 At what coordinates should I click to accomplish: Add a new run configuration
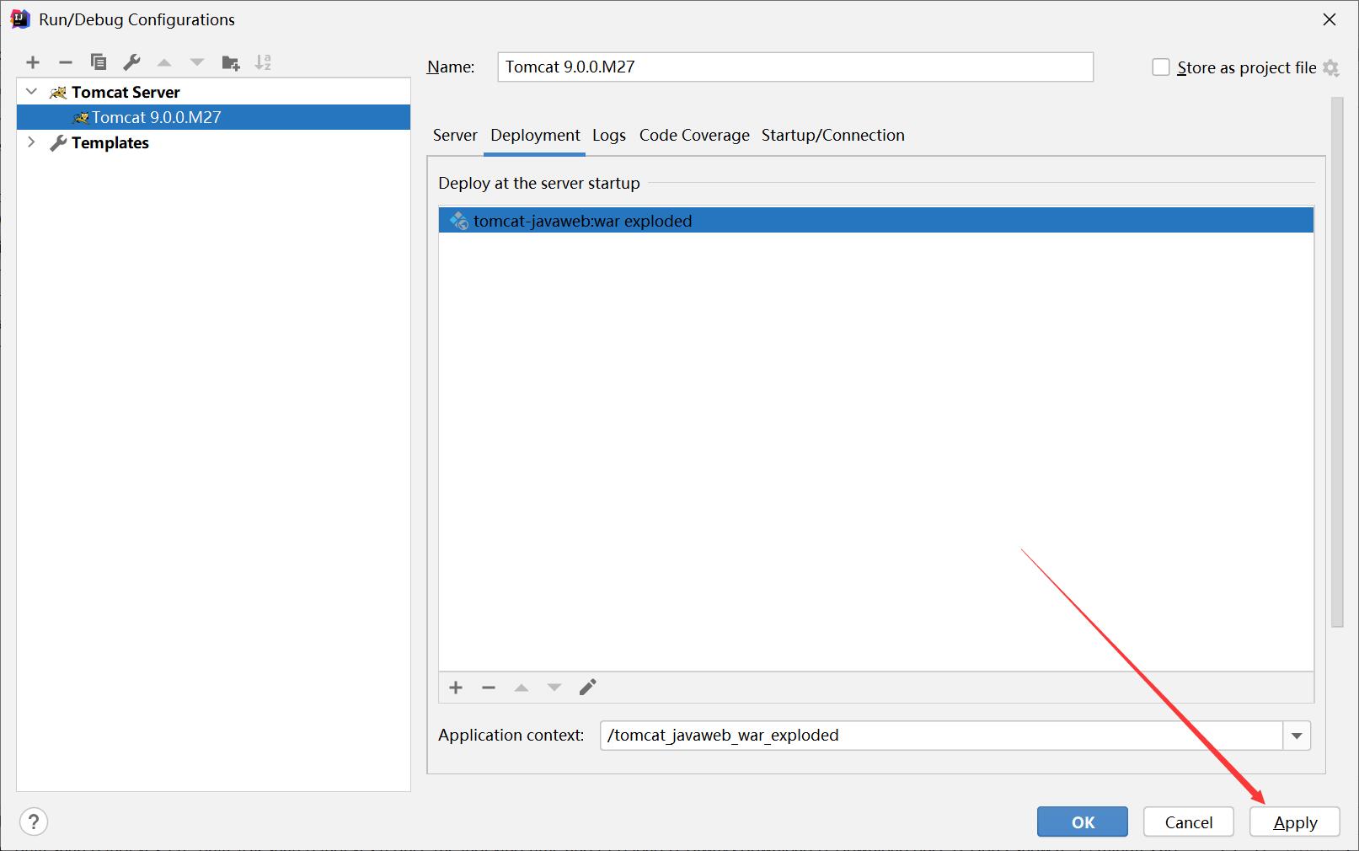point(33,62)
